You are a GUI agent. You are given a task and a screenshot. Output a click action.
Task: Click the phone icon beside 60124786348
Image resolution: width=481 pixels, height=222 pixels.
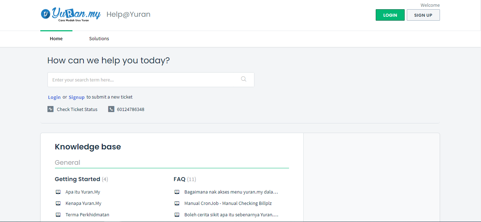[111, 109]
